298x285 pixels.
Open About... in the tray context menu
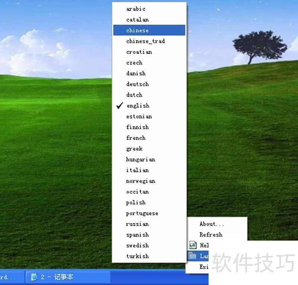(217, 224)
